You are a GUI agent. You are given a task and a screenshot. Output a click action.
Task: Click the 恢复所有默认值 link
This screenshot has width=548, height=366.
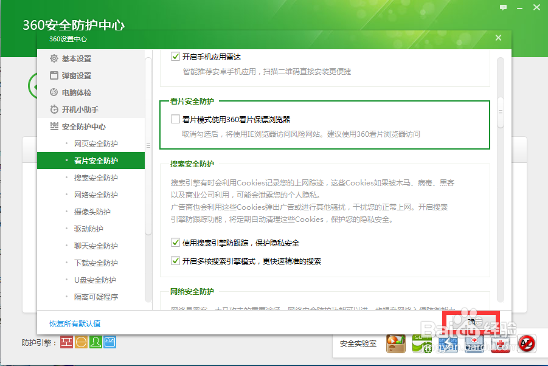pyautogui.click(x=73, y=323)
